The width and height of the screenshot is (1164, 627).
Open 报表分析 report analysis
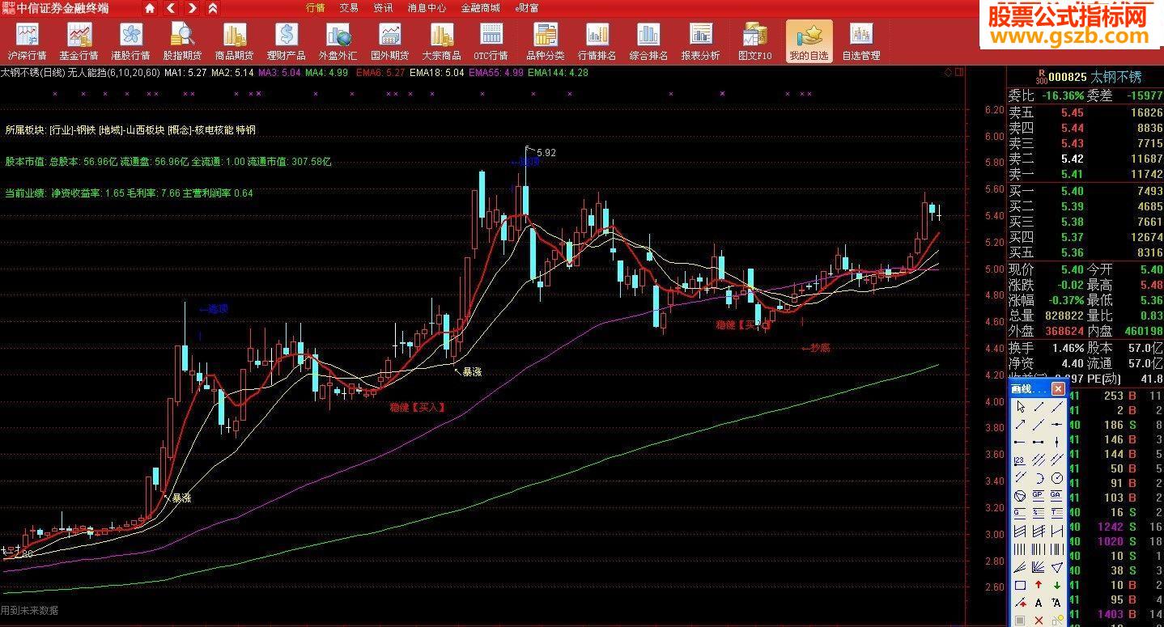coord(700,42)
